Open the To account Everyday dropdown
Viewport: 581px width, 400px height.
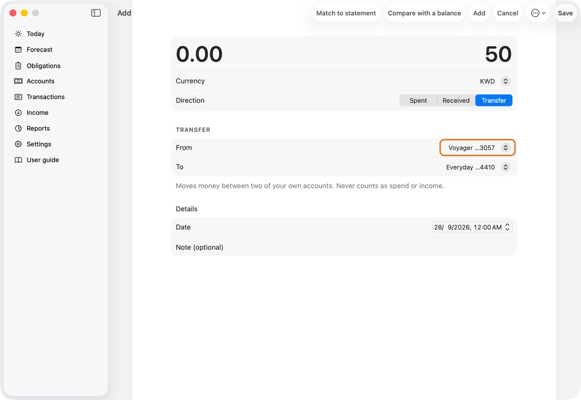pyautogui.click(x=478, y=167)
